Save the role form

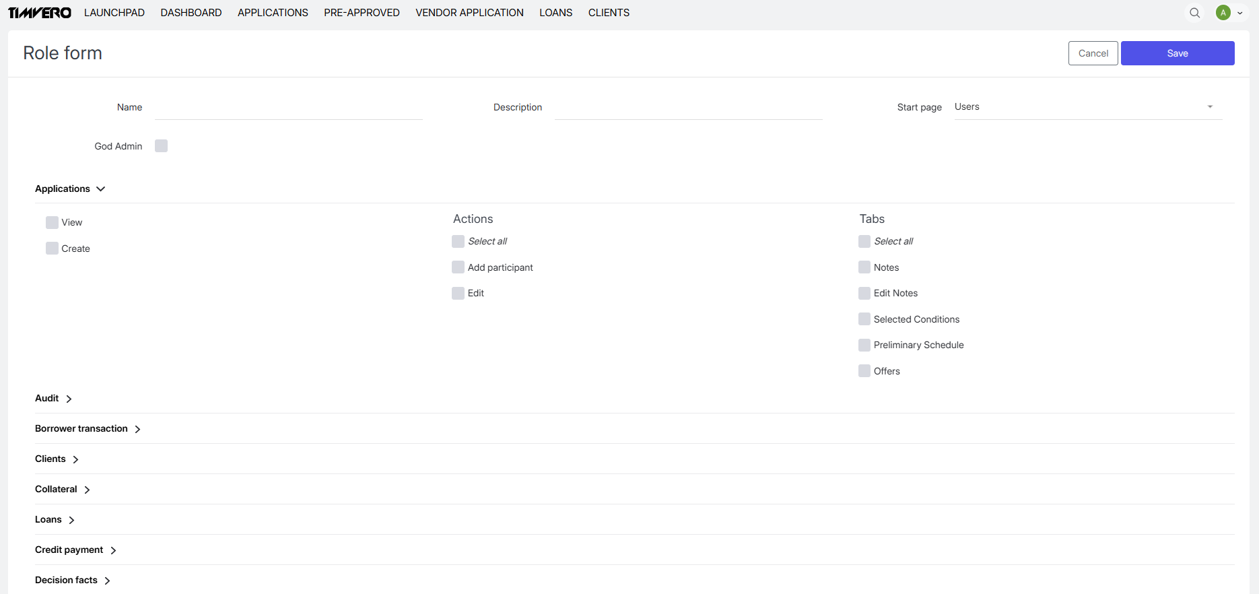click(1177, 53)
